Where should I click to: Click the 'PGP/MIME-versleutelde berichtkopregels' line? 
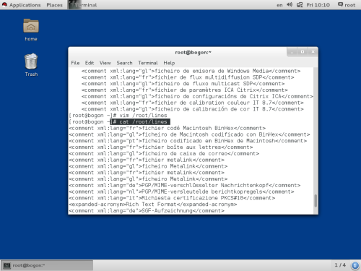coord(181,192)
